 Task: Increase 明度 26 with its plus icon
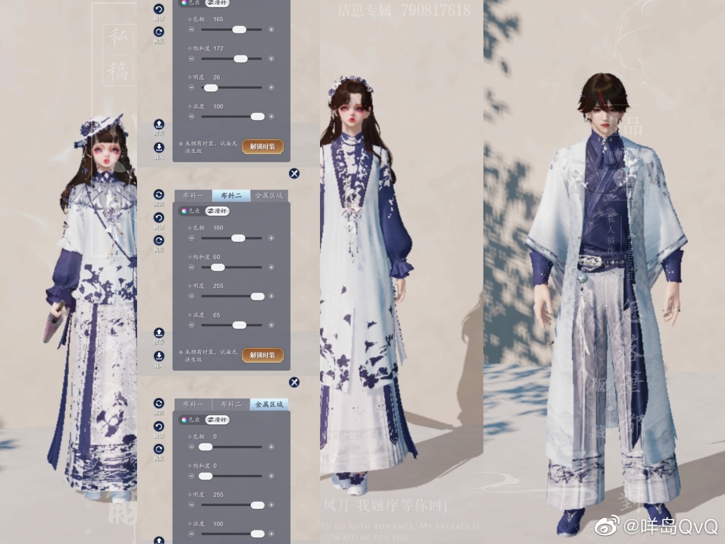[x=271, y=87]
